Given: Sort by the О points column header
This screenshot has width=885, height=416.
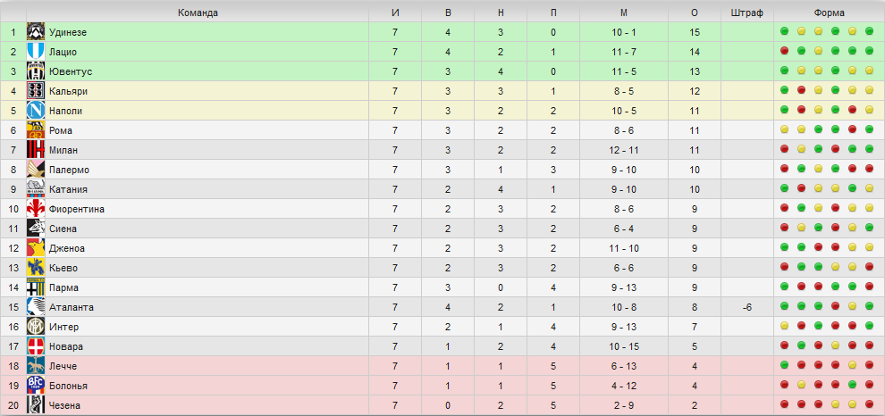Looking at the screenshot, I should pos(695,13).
